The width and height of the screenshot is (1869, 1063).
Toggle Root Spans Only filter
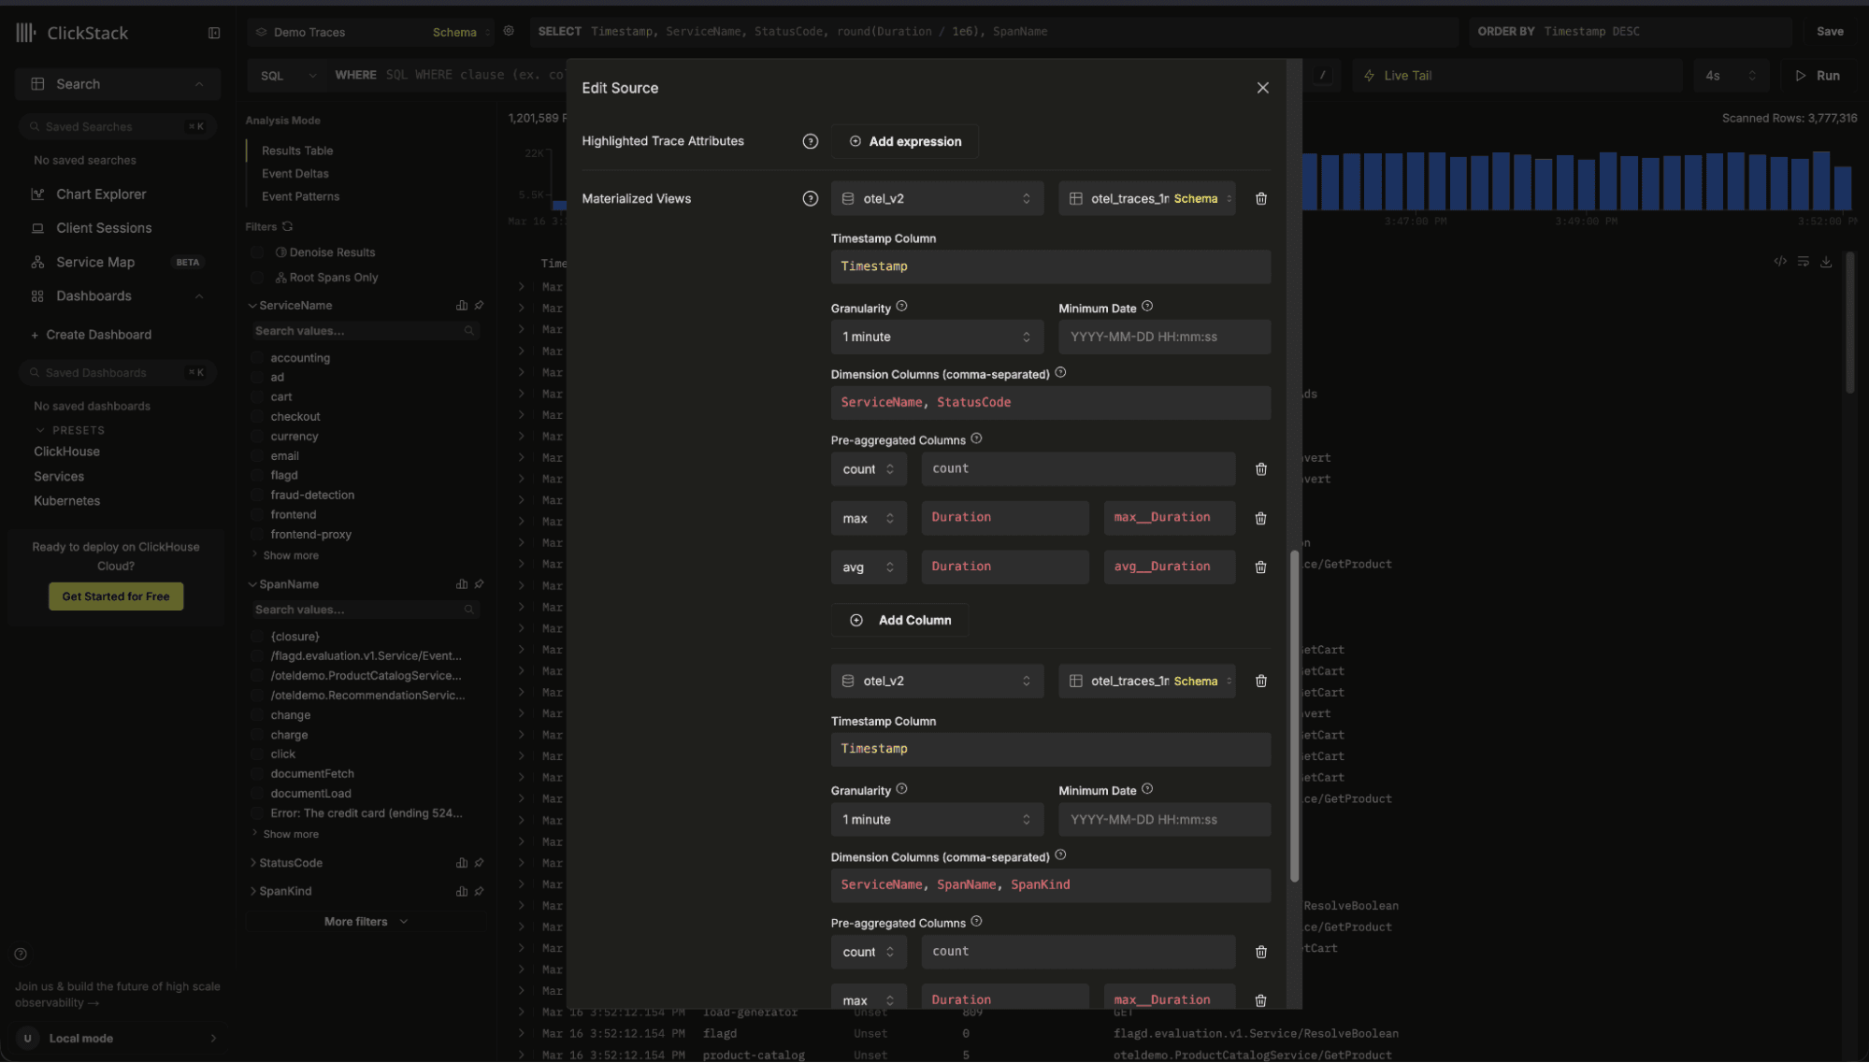[x=258, y=278]
